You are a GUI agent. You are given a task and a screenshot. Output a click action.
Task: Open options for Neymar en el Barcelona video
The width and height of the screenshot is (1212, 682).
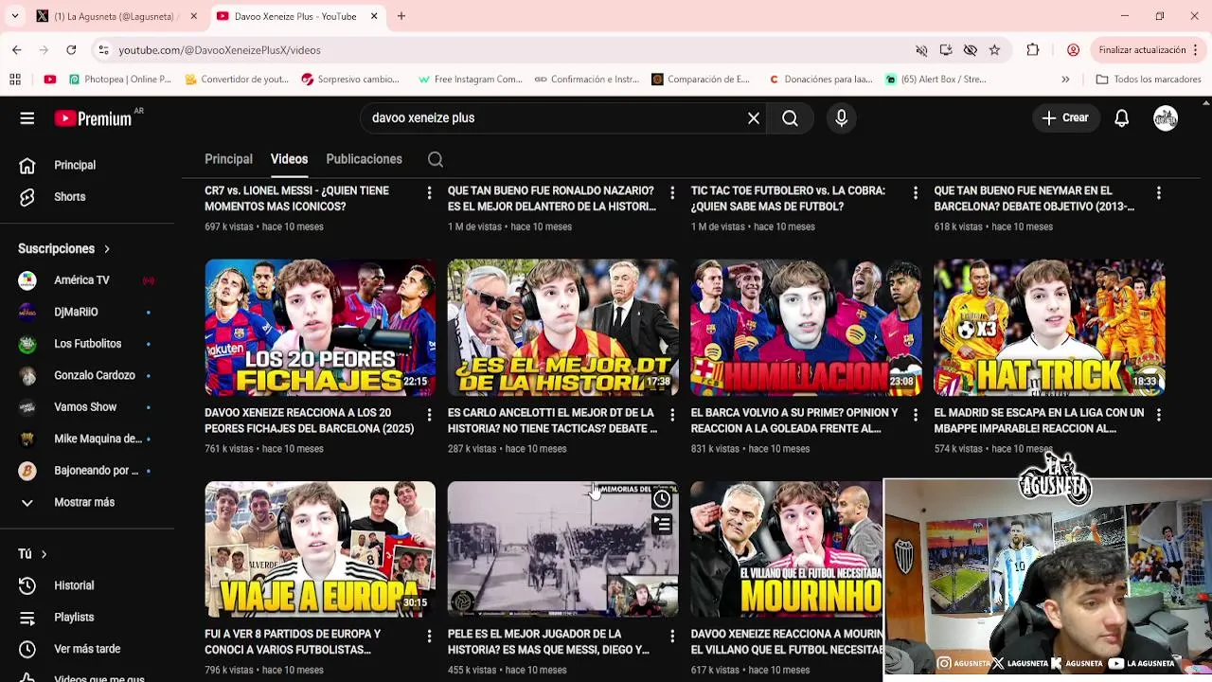coord(1158,193)
